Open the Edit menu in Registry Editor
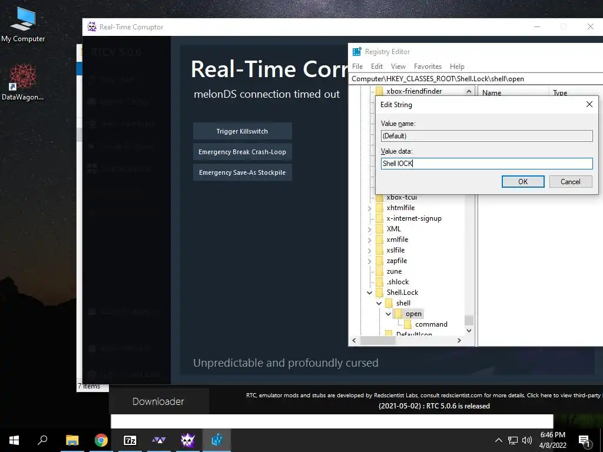This screenshot has height=452, width=603. [x=376, y=66]
